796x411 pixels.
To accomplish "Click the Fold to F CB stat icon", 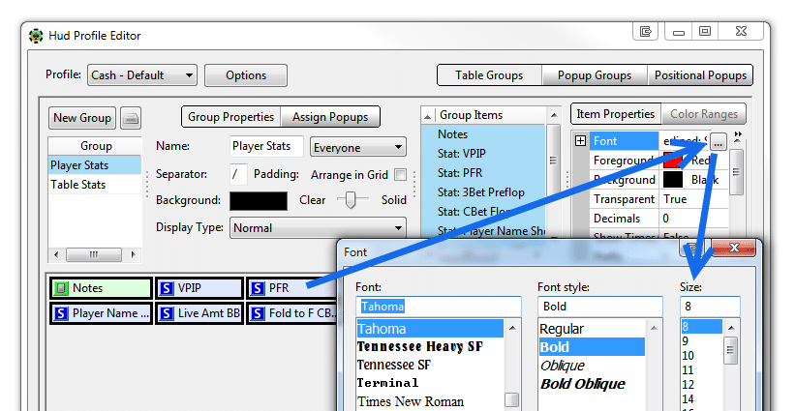I will tap(258, 313).
